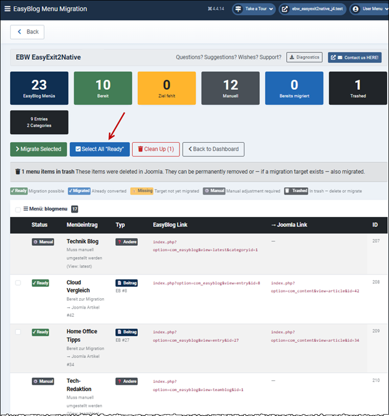The width and height of the screenshot is (389, 416).
Task: Click Andere type badge for Technik Blog
Action: [127, 242]
